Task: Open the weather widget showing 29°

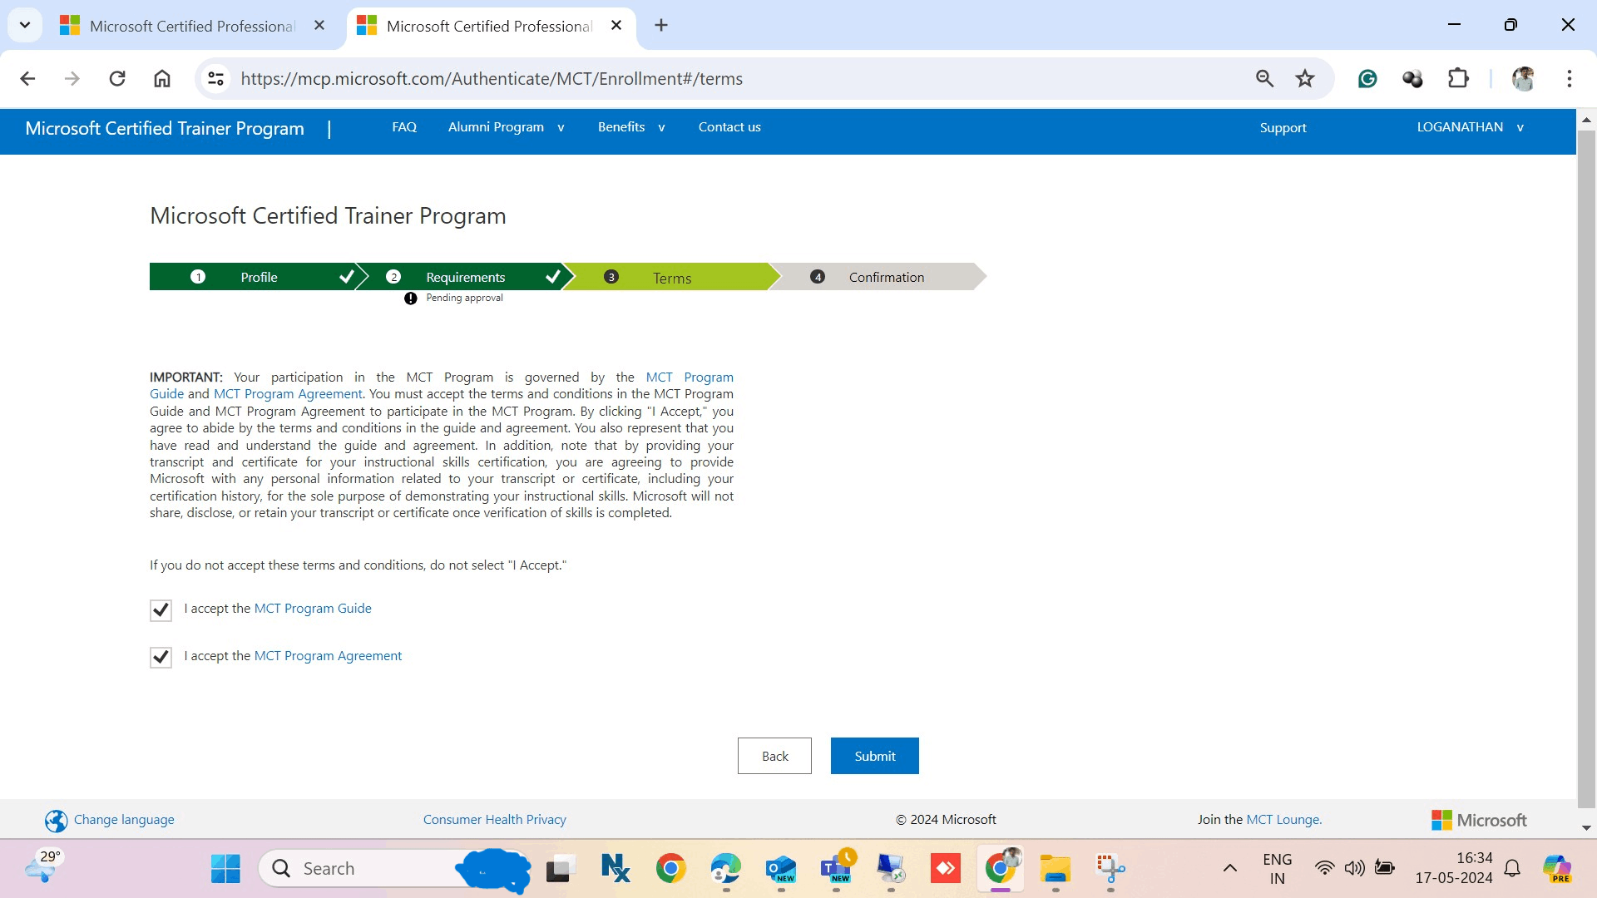Action: click(43, 867)
